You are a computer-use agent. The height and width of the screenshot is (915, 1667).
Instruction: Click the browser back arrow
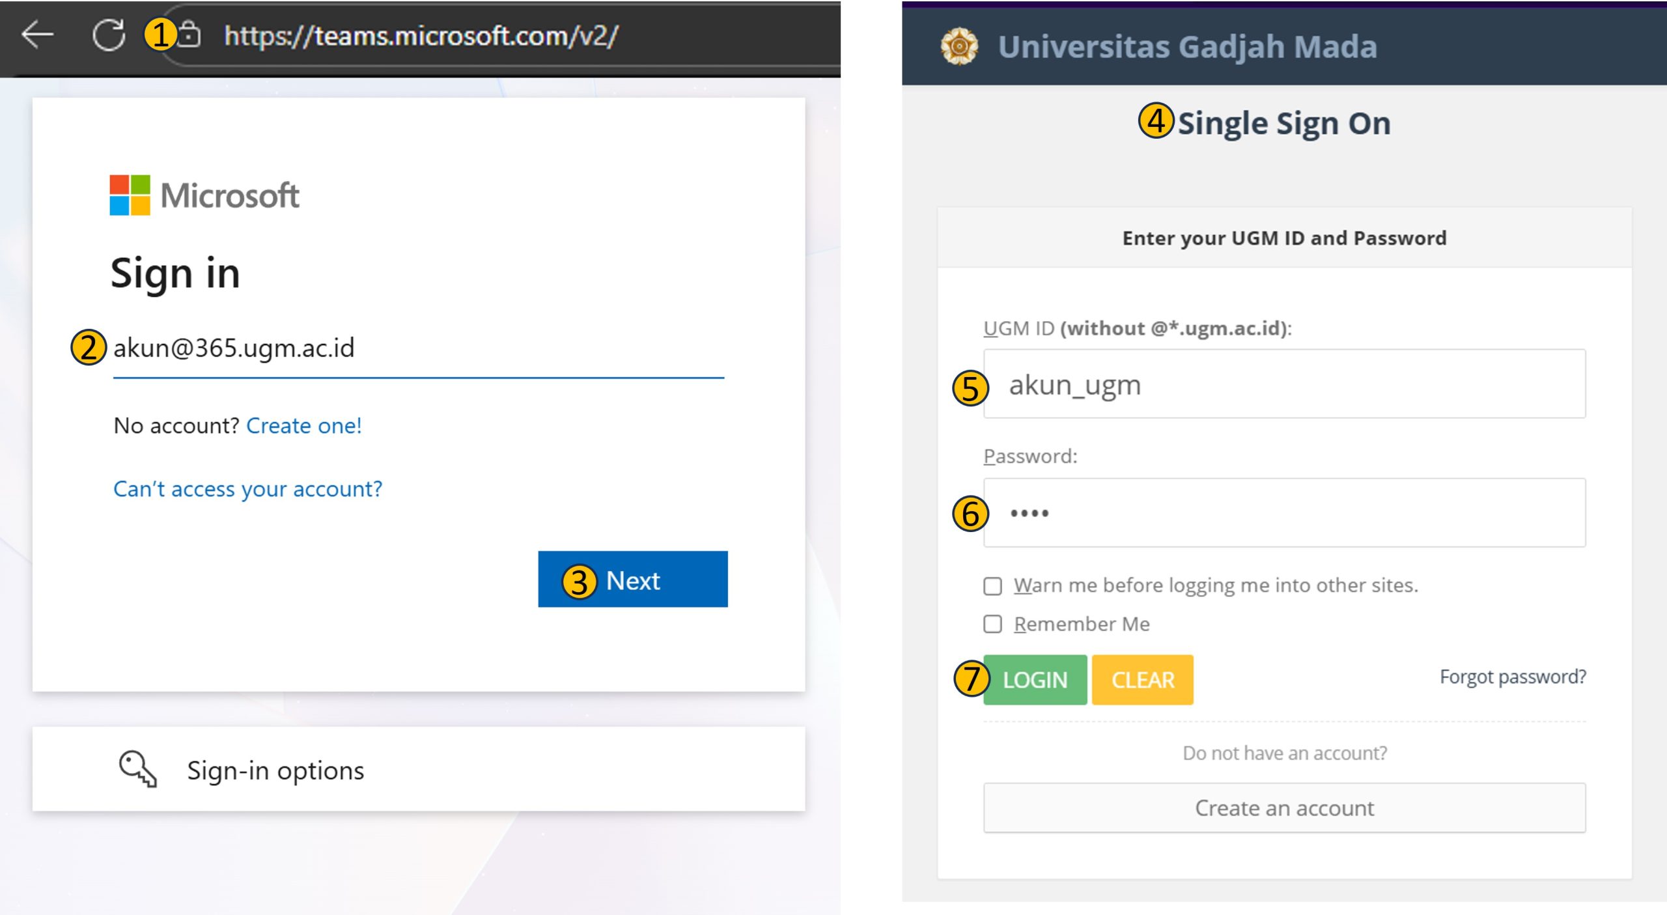tap(37, 35)
